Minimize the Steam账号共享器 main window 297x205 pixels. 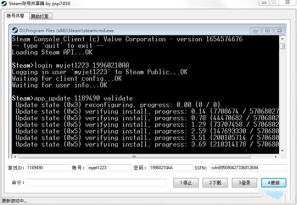pos(264,3)
